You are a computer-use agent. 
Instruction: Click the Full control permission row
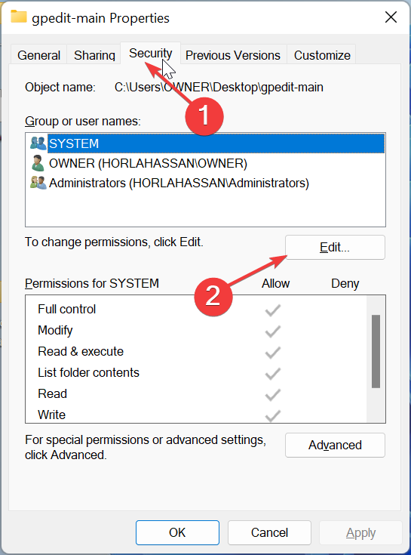[x=196, y=310]
